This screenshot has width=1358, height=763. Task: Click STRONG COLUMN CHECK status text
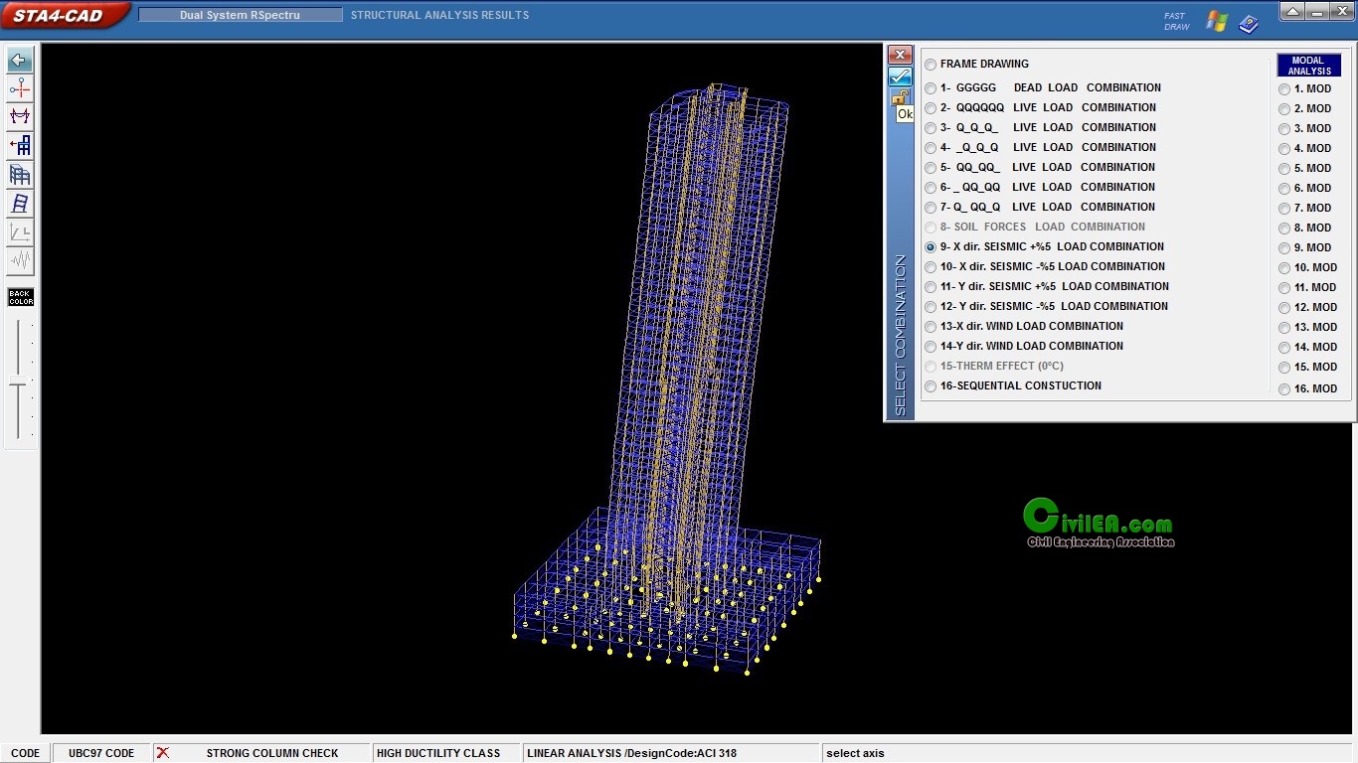coord(272,753)
